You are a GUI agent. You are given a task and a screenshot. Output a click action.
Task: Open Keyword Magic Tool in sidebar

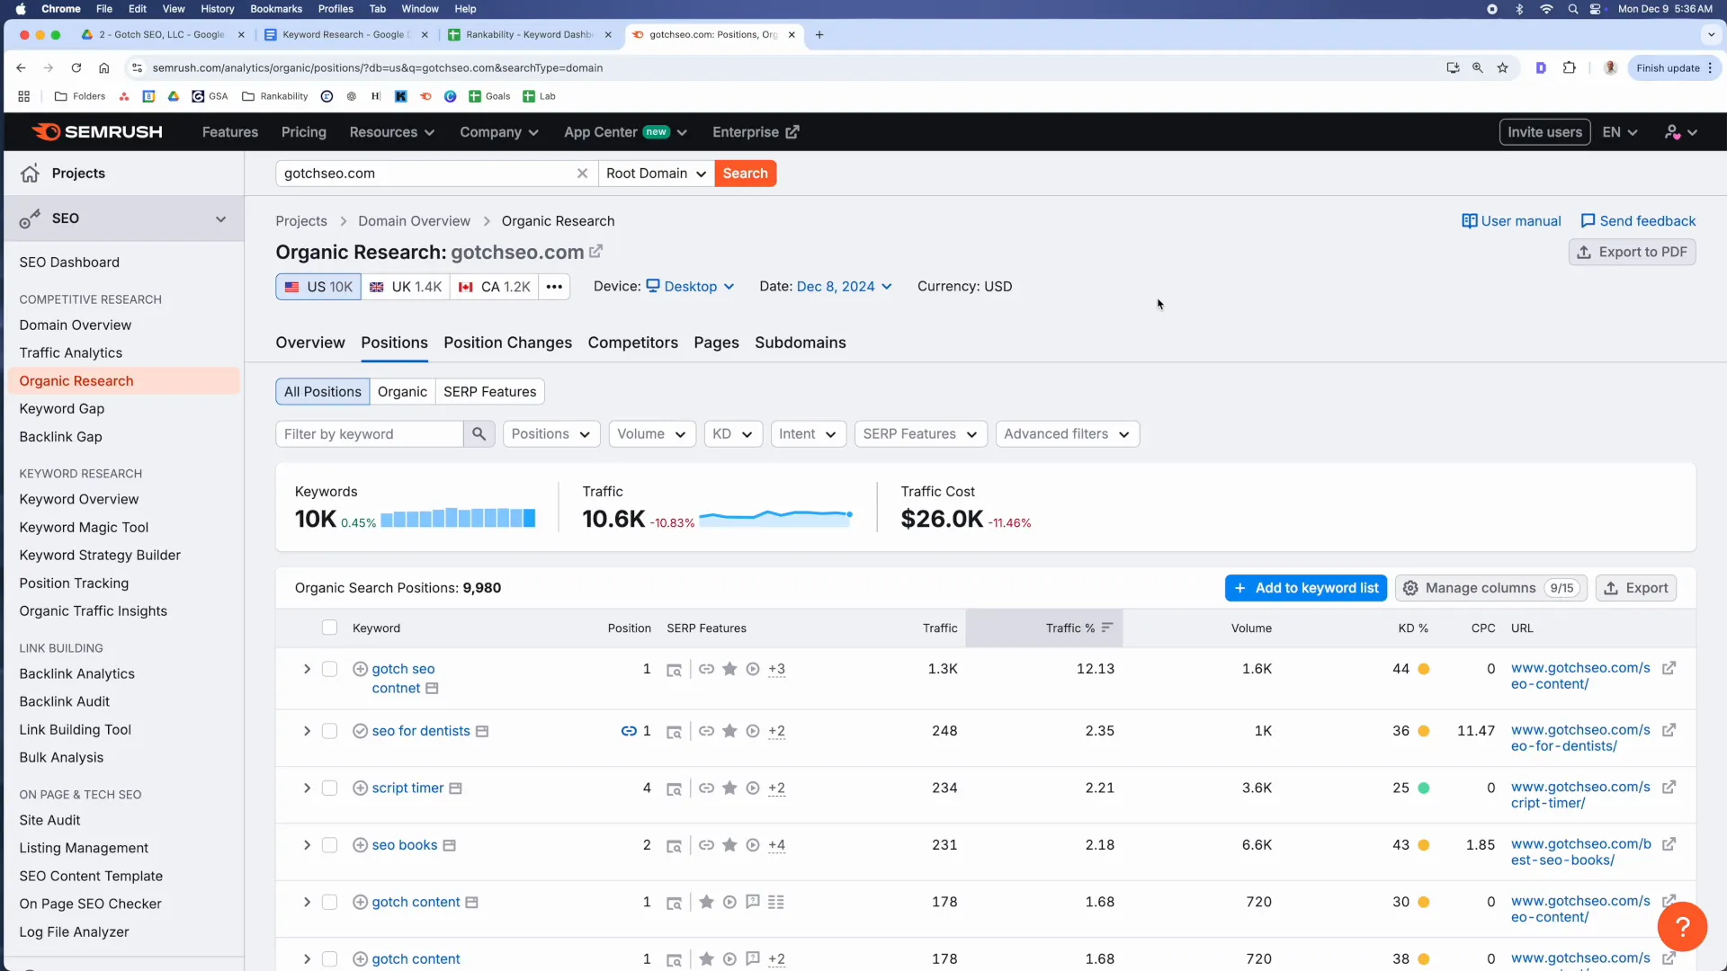click(84, 527)
